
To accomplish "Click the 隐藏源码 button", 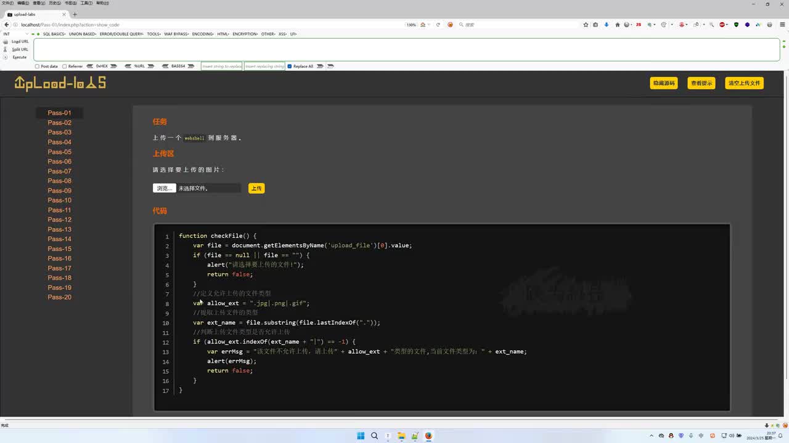I will point(664,83).
